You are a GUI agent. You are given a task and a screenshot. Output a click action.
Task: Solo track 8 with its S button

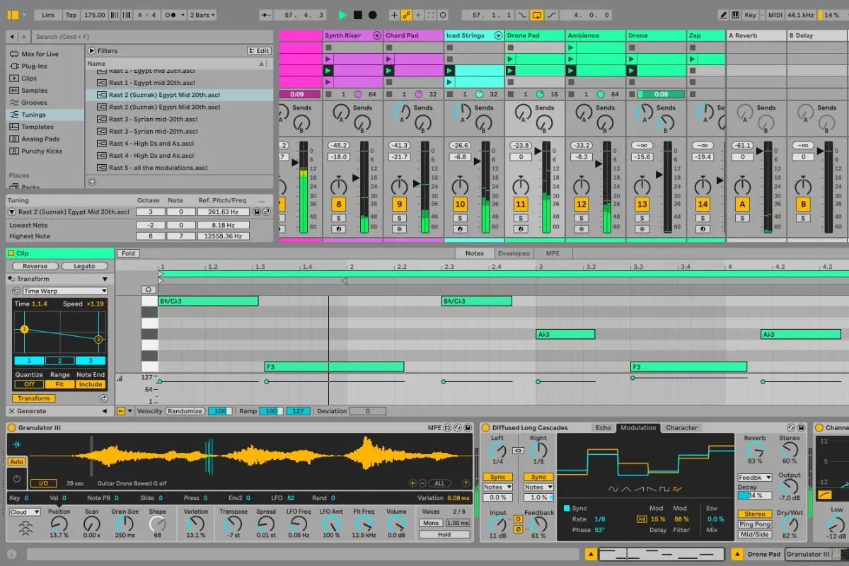pos(339,218)
